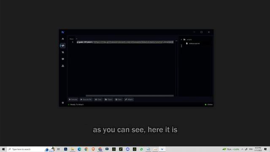Show hidden system tray icons

242,149
